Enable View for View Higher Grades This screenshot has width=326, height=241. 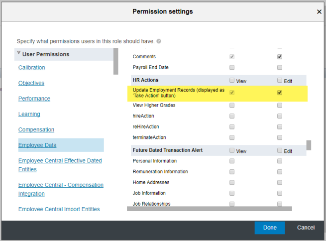coord(232,105)
